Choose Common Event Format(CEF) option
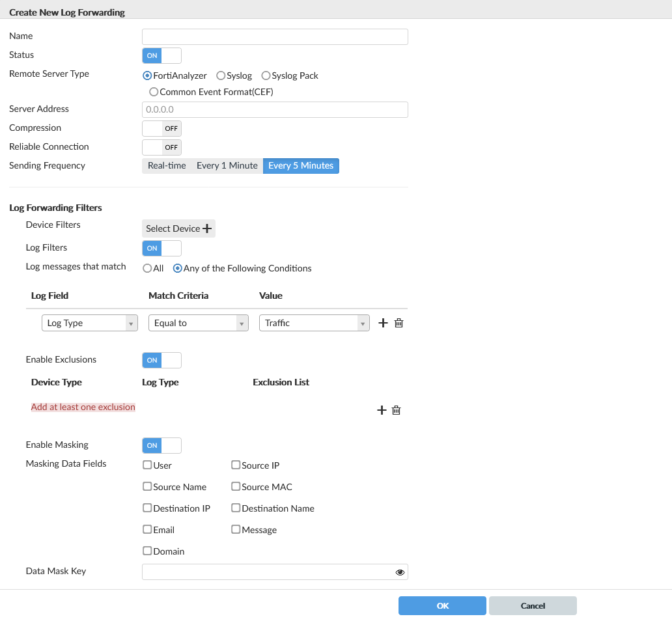Screen dimensions: 672x621 [x=154, y=92]
